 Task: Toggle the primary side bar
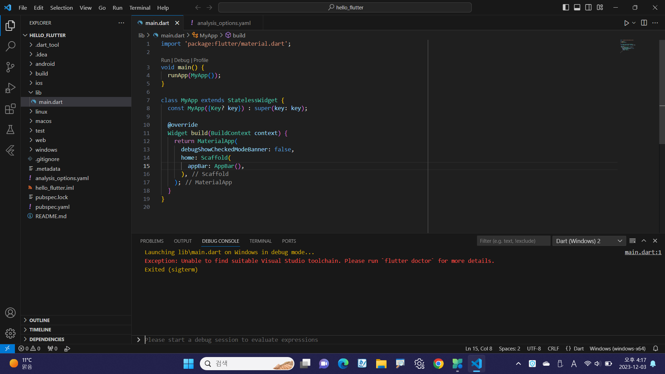pyautogui.click(x=566, y=7)
